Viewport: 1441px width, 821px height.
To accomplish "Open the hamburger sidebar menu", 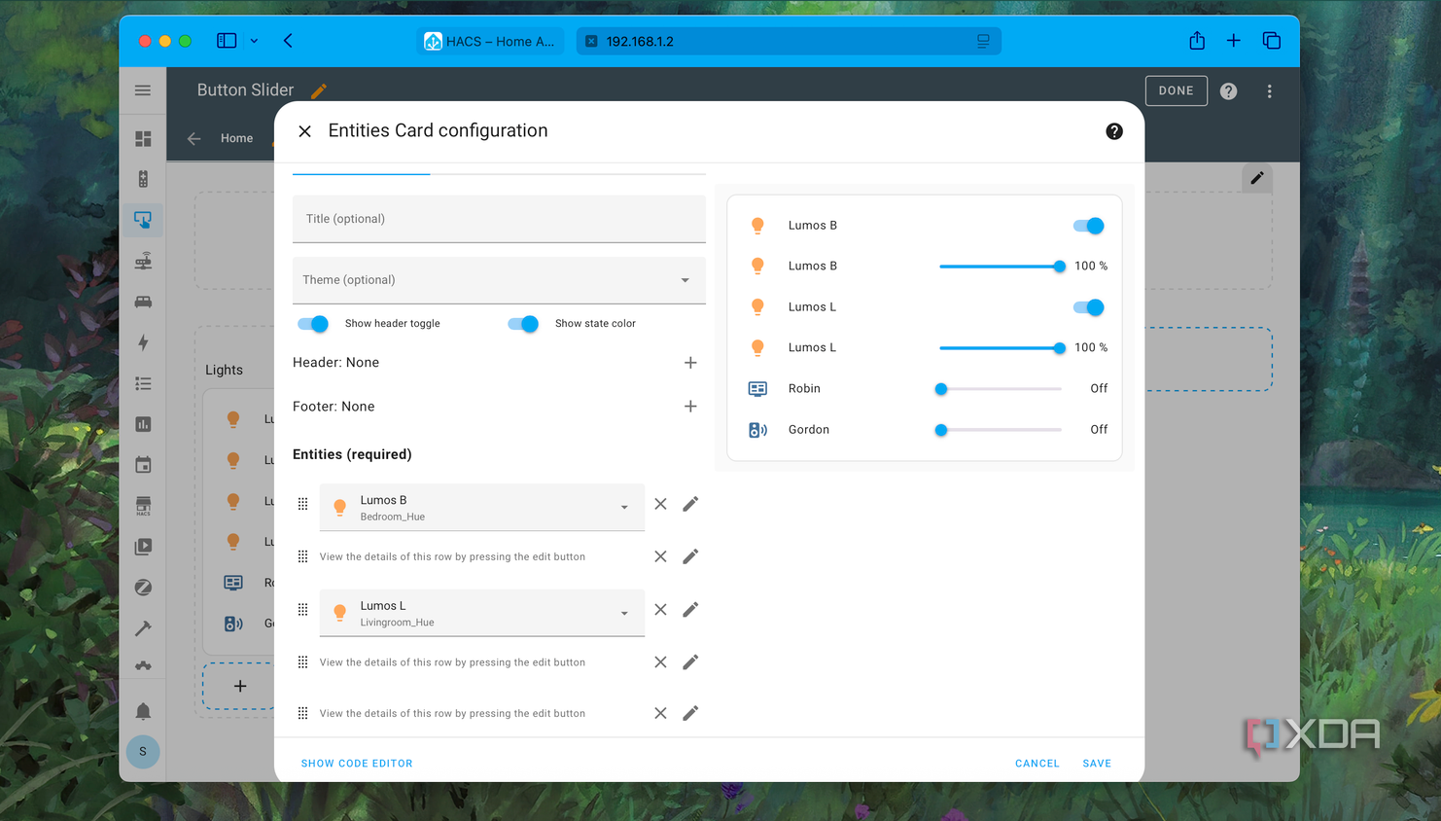I will [x=143, y=90].
